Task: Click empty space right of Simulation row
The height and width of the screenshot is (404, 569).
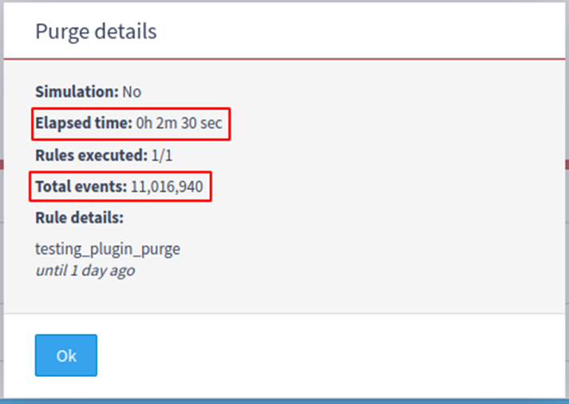Action: pyautogui.click(x=359, y=92)
